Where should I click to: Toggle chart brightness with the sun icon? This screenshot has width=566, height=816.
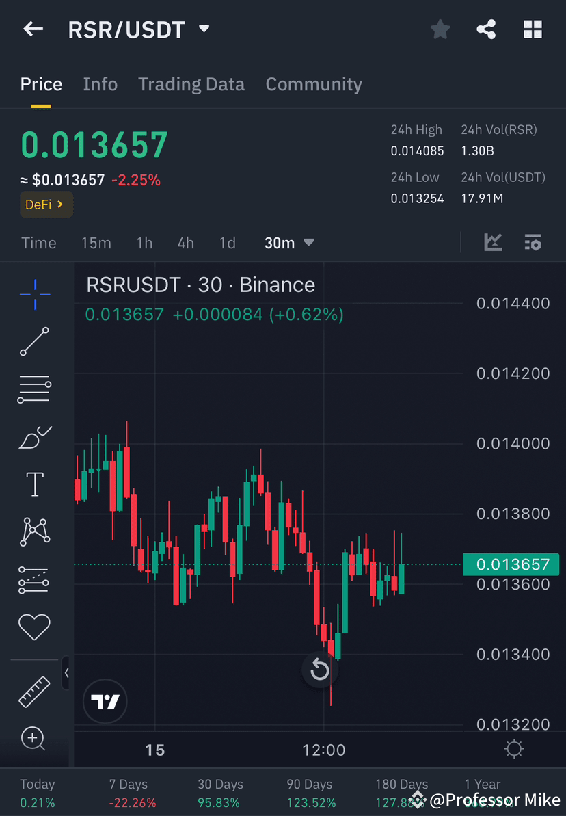[x=514, y=750]
